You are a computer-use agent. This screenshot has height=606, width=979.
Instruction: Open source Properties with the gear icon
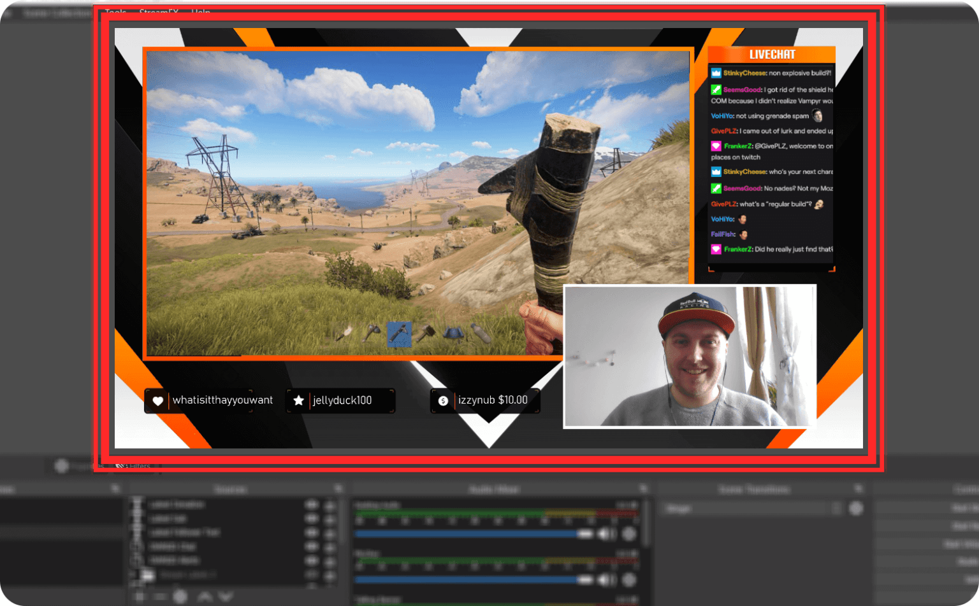point(180,596)
